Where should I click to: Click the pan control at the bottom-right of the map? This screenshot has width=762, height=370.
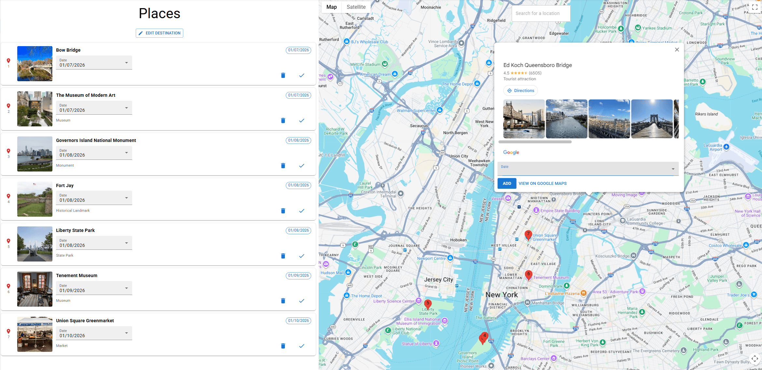755,359
